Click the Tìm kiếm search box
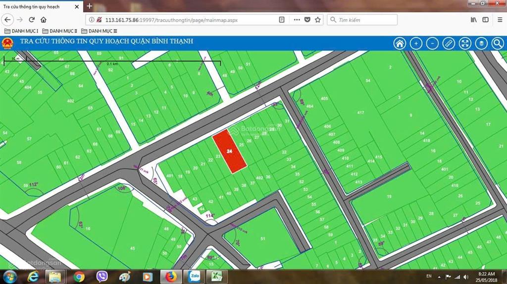Screen dimensions: 507x284 365,20
